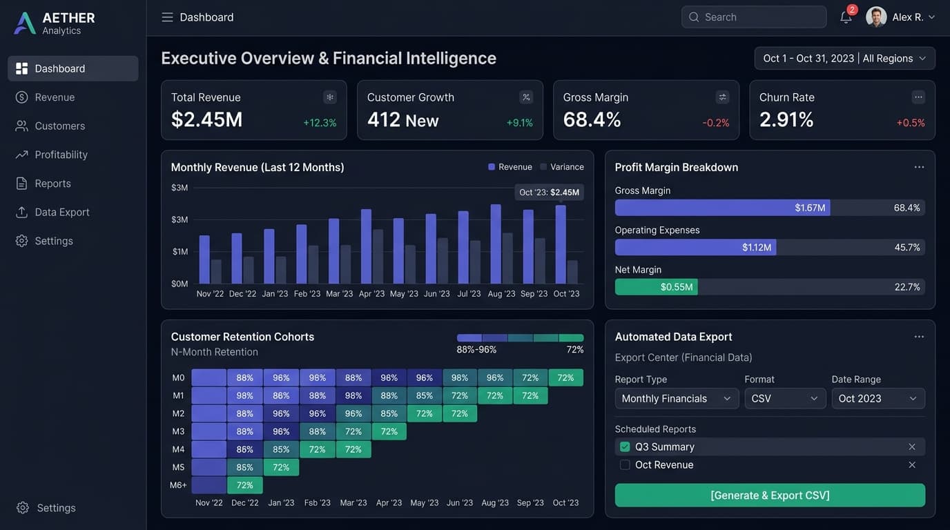
Task: Open the Date Range Oct 2023 dropdown
Action: pos(878,399)
